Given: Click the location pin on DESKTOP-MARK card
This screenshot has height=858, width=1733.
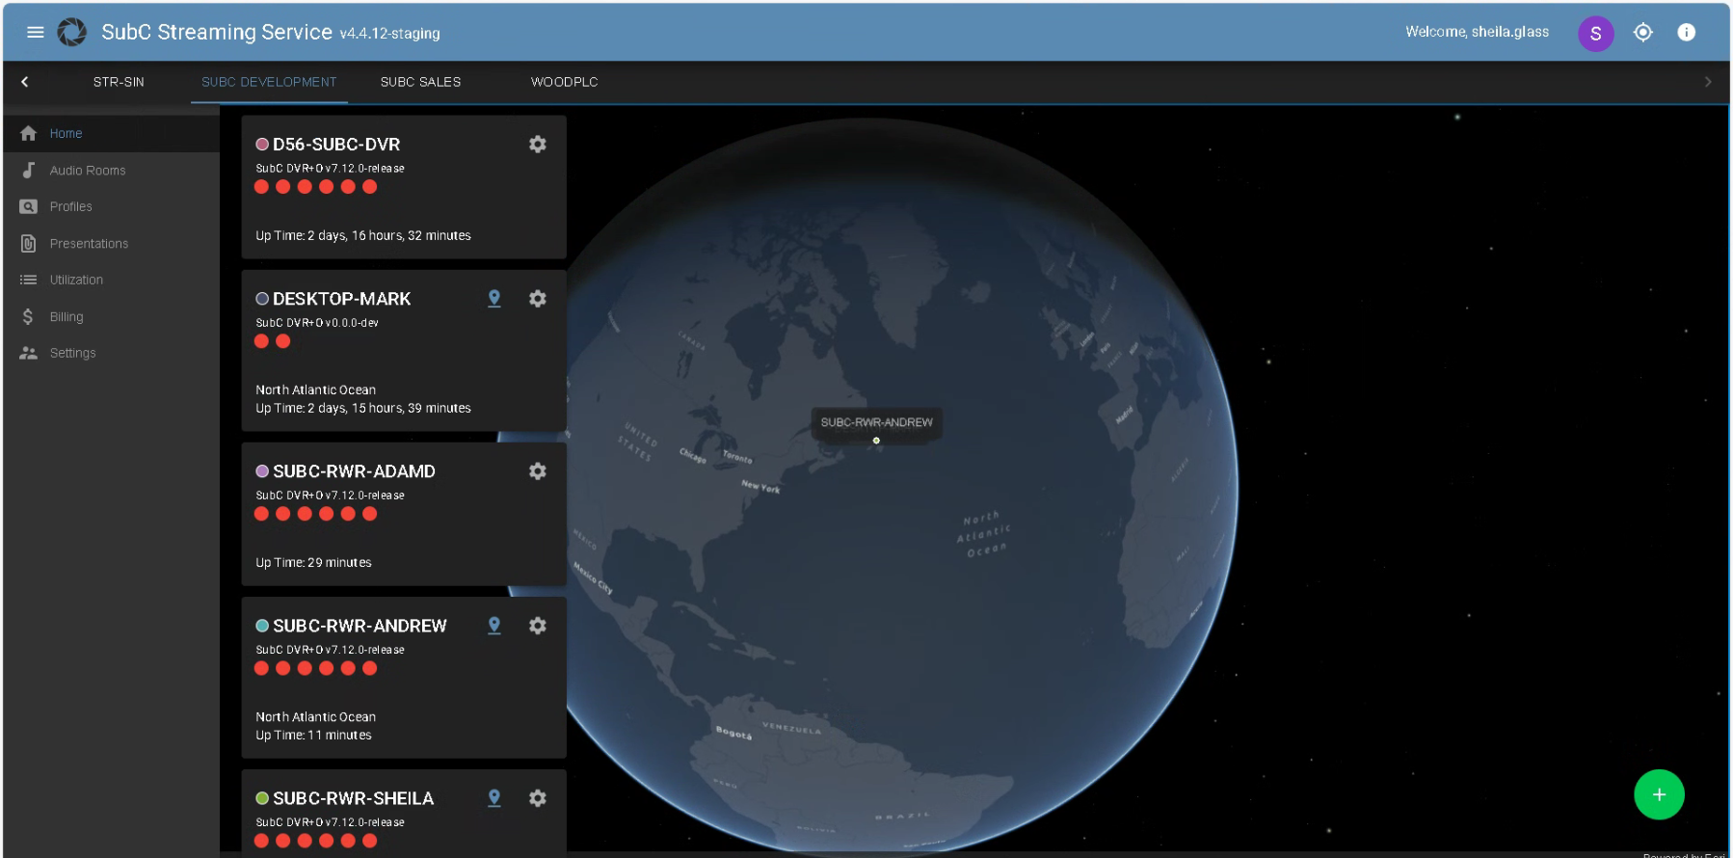Looking at the screenshot, I should click(x=494, y=299).
